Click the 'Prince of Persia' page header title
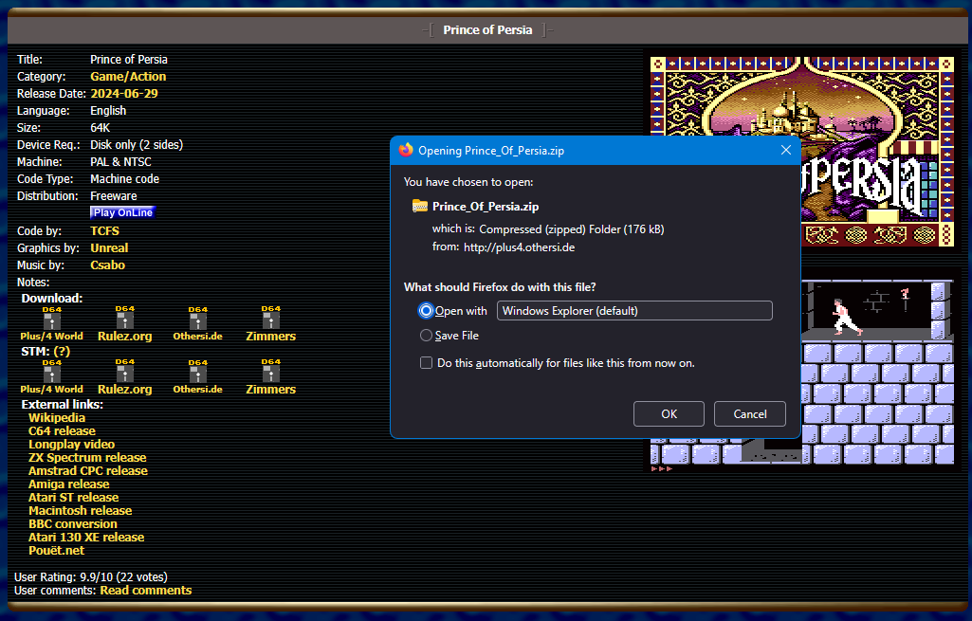 (x=487, y=29)
